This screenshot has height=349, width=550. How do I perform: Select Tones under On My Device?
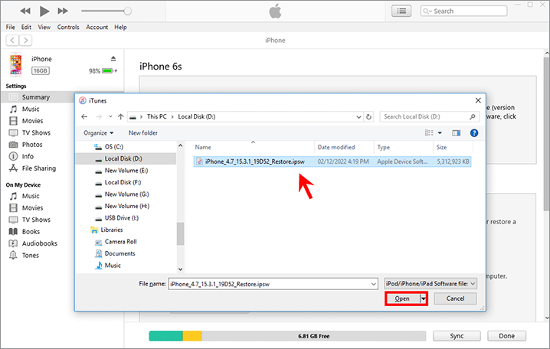[x=30, y=256]
